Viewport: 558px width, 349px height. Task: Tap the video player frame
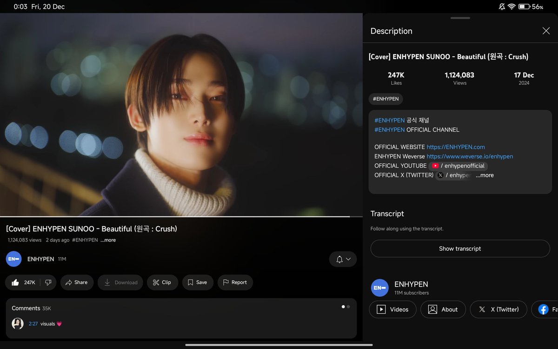coord(181,114)
